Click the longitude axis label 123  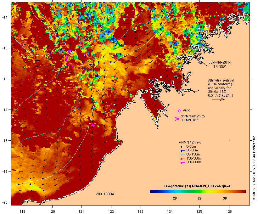(x=141, y=211)
